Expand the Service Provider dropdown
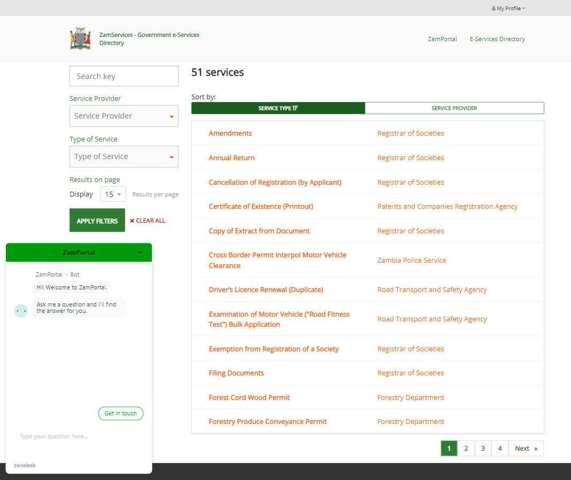 pyautogui.click(x=124, y=116)
